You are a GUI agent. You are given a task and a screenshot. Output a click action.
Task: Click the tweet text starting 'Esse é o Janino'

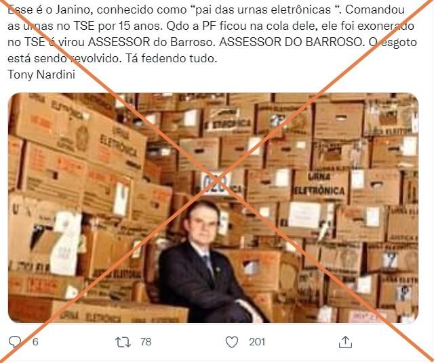(212, 34)
